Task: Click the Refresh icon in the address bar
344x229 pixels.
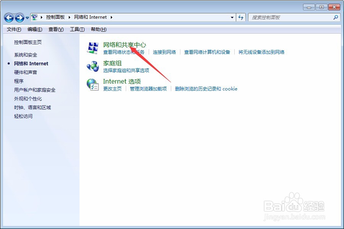Action: pyautogui.click(x=241, y=17)
